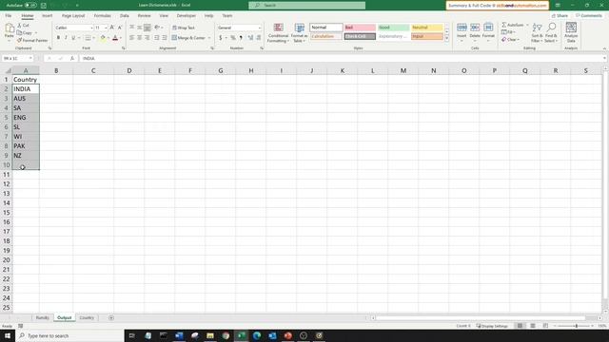This screenshot has width=609, height=342.
Task: Click the Windows Start button
Action: pyautogui.click(x=8, y=335)
